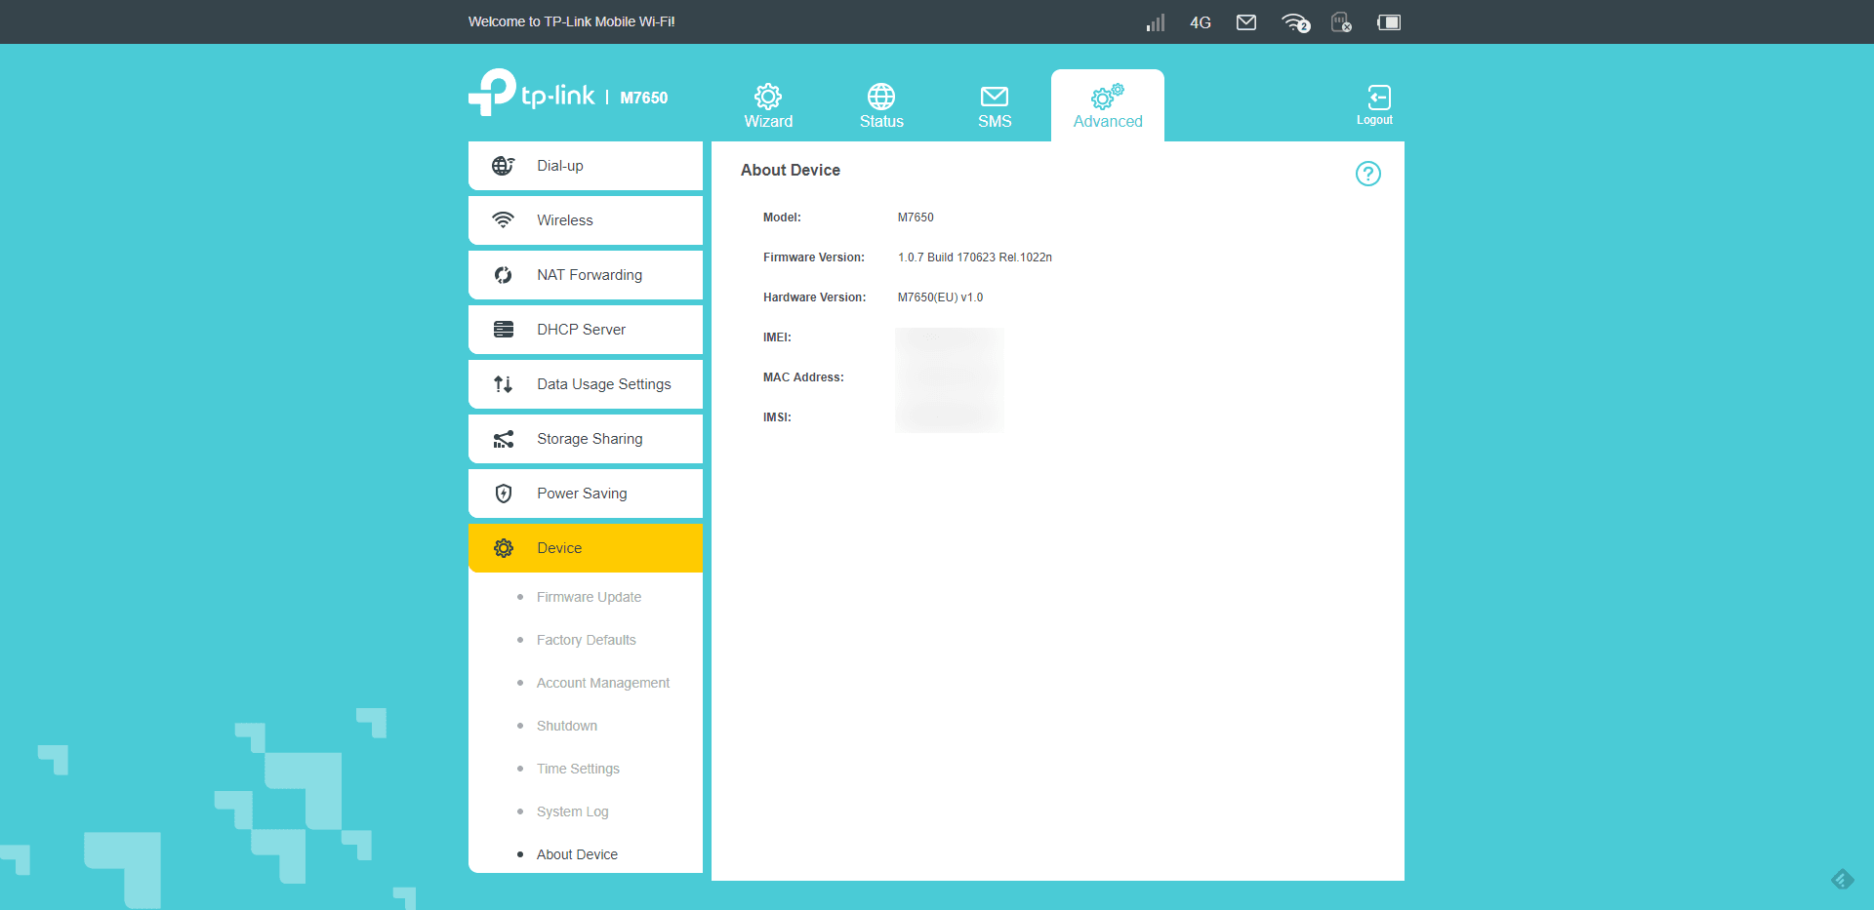Click the Wi-Fi connected clients icon

1295,22
